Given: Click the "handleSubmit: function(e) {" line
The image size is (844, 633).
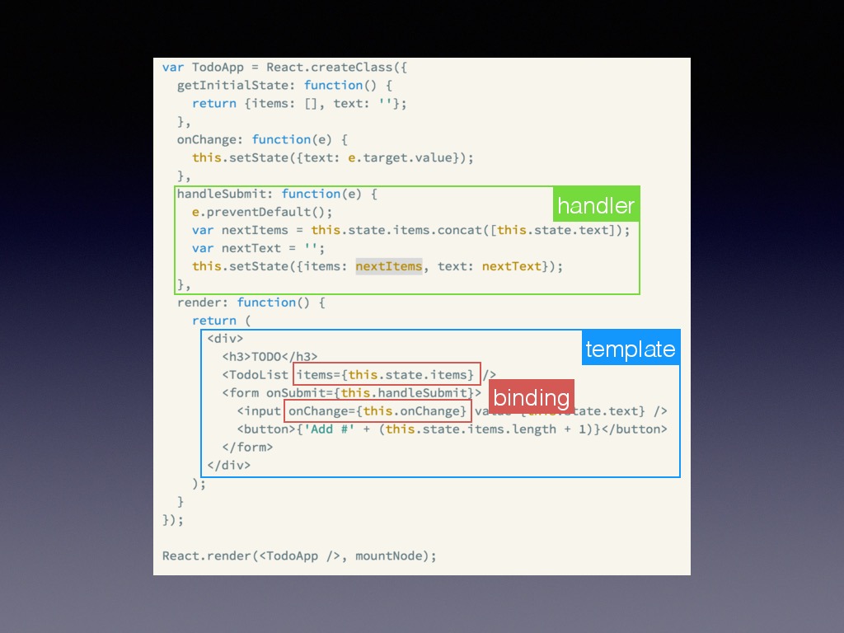Looking at the screenshot, I should 277,194.
